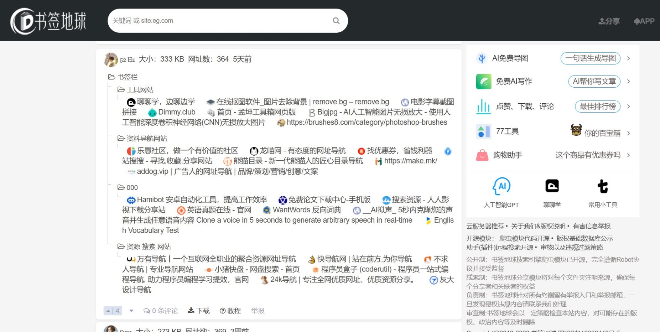Click the 77工具 icon
The image size is (660, 332).
tap(483, 131)
